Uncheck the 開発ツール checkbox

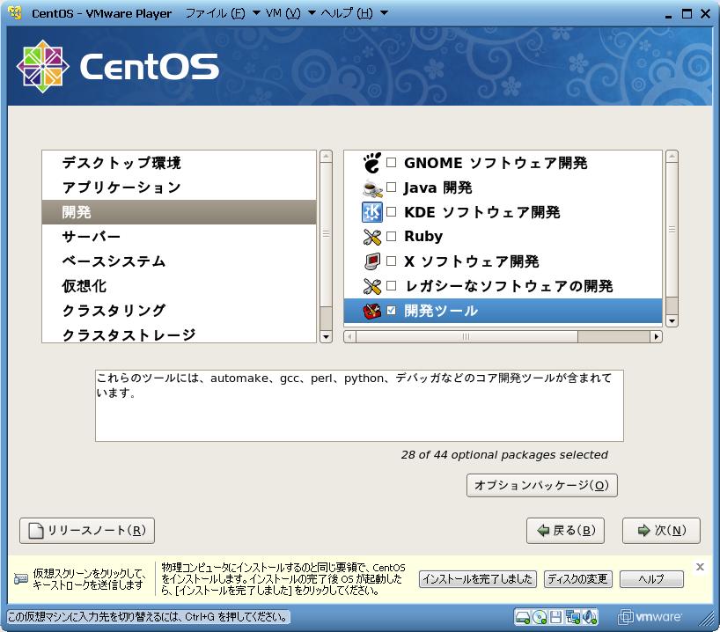coord(392,311)
